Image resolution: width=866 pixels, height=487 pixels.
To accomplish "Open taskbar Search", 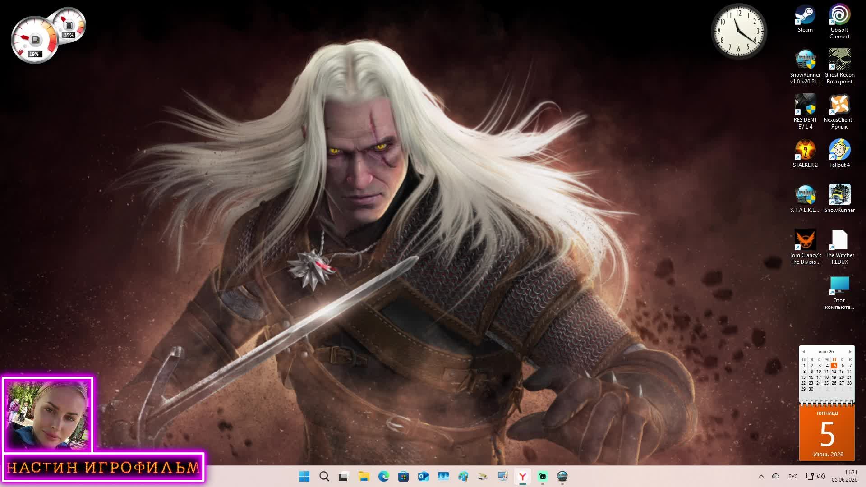I will (x=324, y=476).
